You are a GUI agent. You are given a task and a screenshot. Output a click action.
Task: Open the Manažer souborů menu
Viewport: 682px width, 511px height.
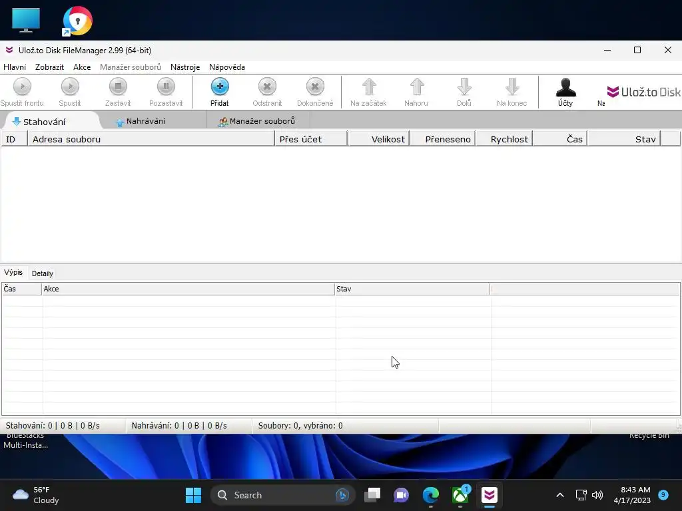tap(131, 67)
